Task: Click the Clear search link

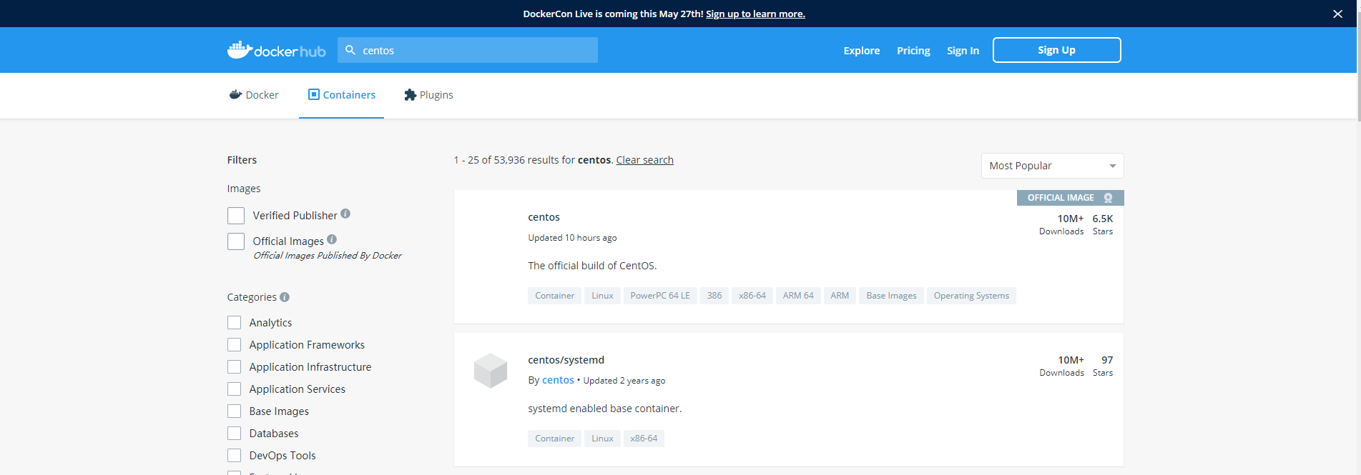Action: (x=644, y=160)
